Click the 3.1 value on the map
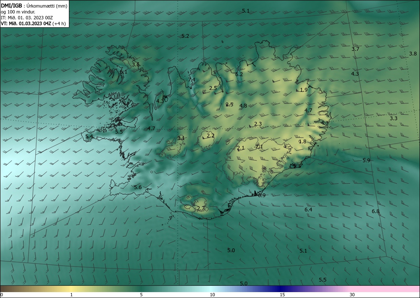This screenshot has width=420, height=298. (x=181, y=138)
